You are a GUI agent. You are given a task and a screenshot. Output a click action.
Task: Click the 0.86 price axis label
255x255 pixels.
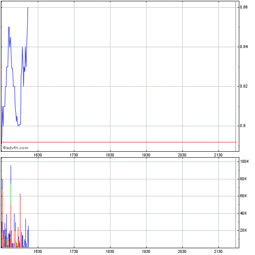click(244, 7)
